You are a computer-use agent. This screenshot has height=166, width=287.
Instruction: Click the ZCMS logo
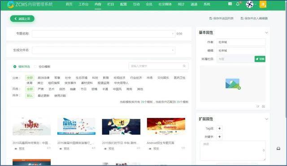[30, 4]
